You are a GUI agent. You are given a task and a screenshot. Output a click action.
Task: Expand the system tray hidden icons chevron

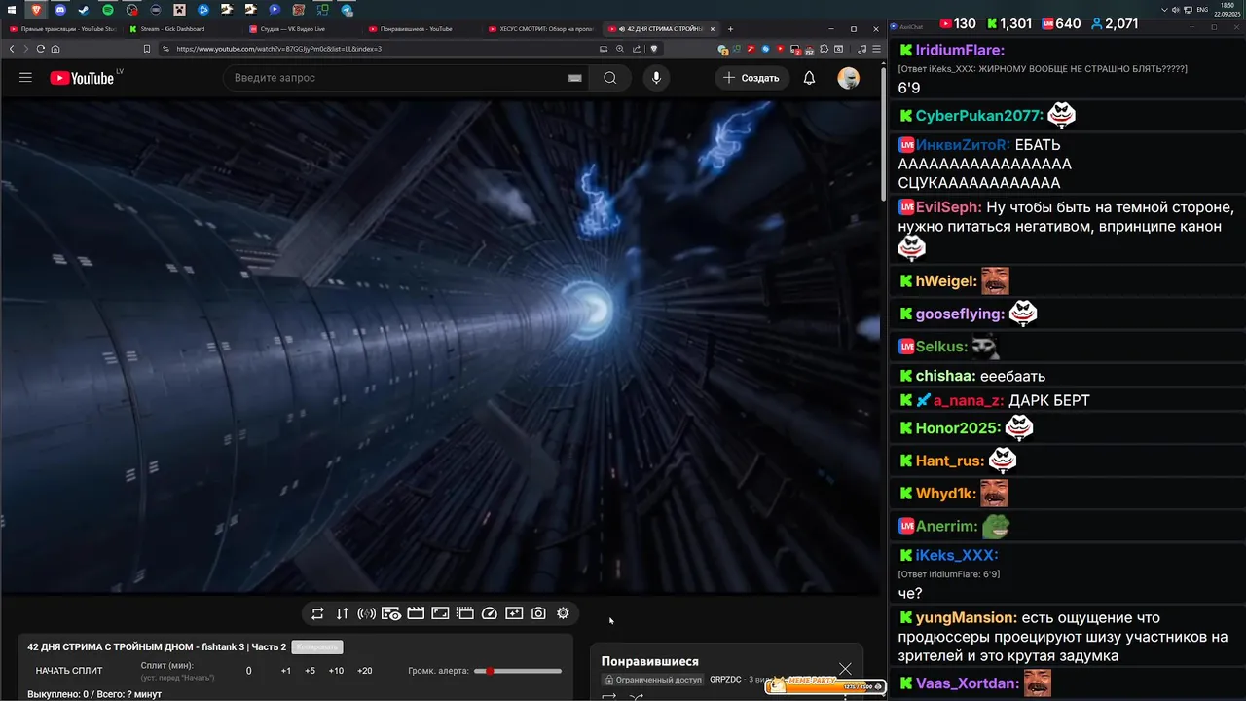(1165, 10)
